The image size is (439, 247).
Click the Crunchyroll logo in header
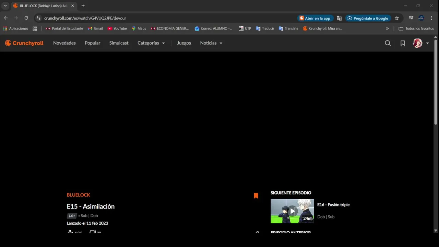point(24,43)
